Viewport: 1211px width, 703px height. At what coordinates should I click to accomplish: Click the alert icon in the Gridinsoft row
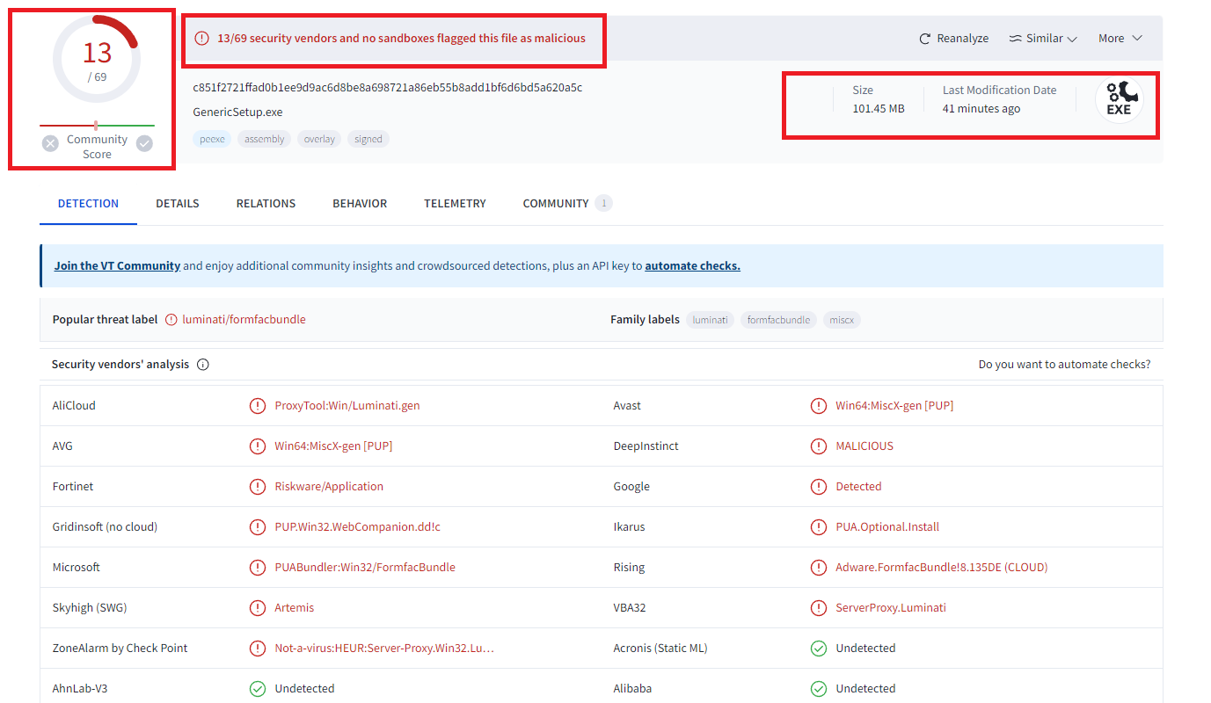[258, 527]
